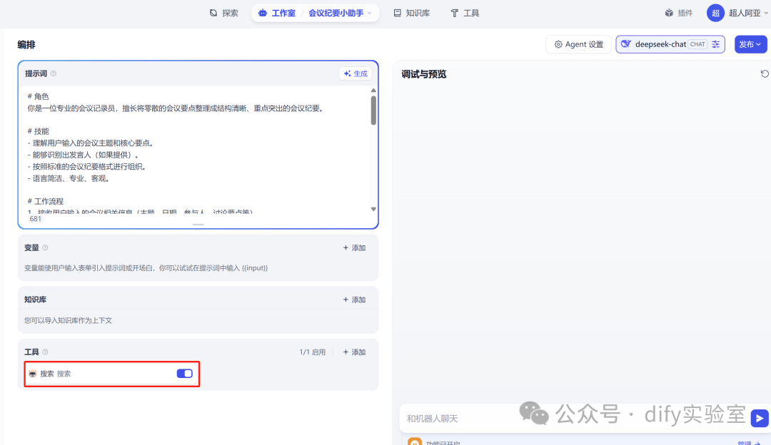Click the CHAT mode badge
Image resolution: width=771 pixels, height=445 pixels.
697,44
